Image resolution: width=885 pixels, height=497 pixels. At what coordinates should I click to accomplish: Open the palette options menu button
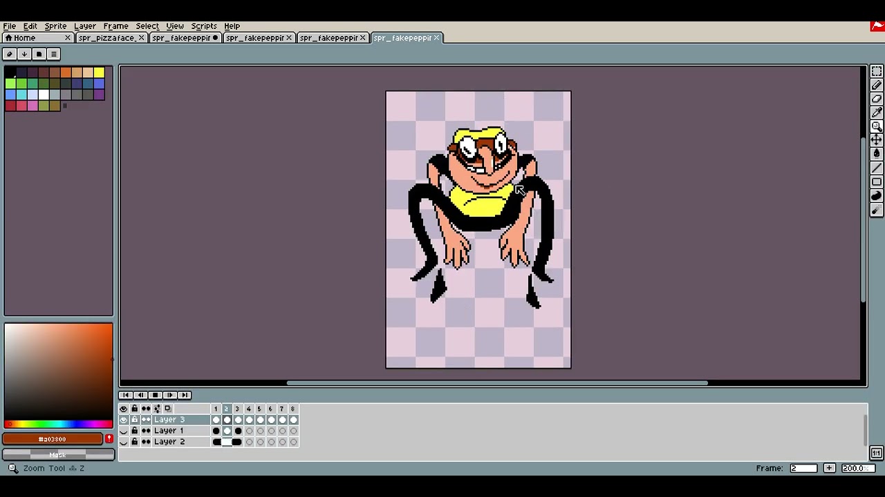pos(53,54)
